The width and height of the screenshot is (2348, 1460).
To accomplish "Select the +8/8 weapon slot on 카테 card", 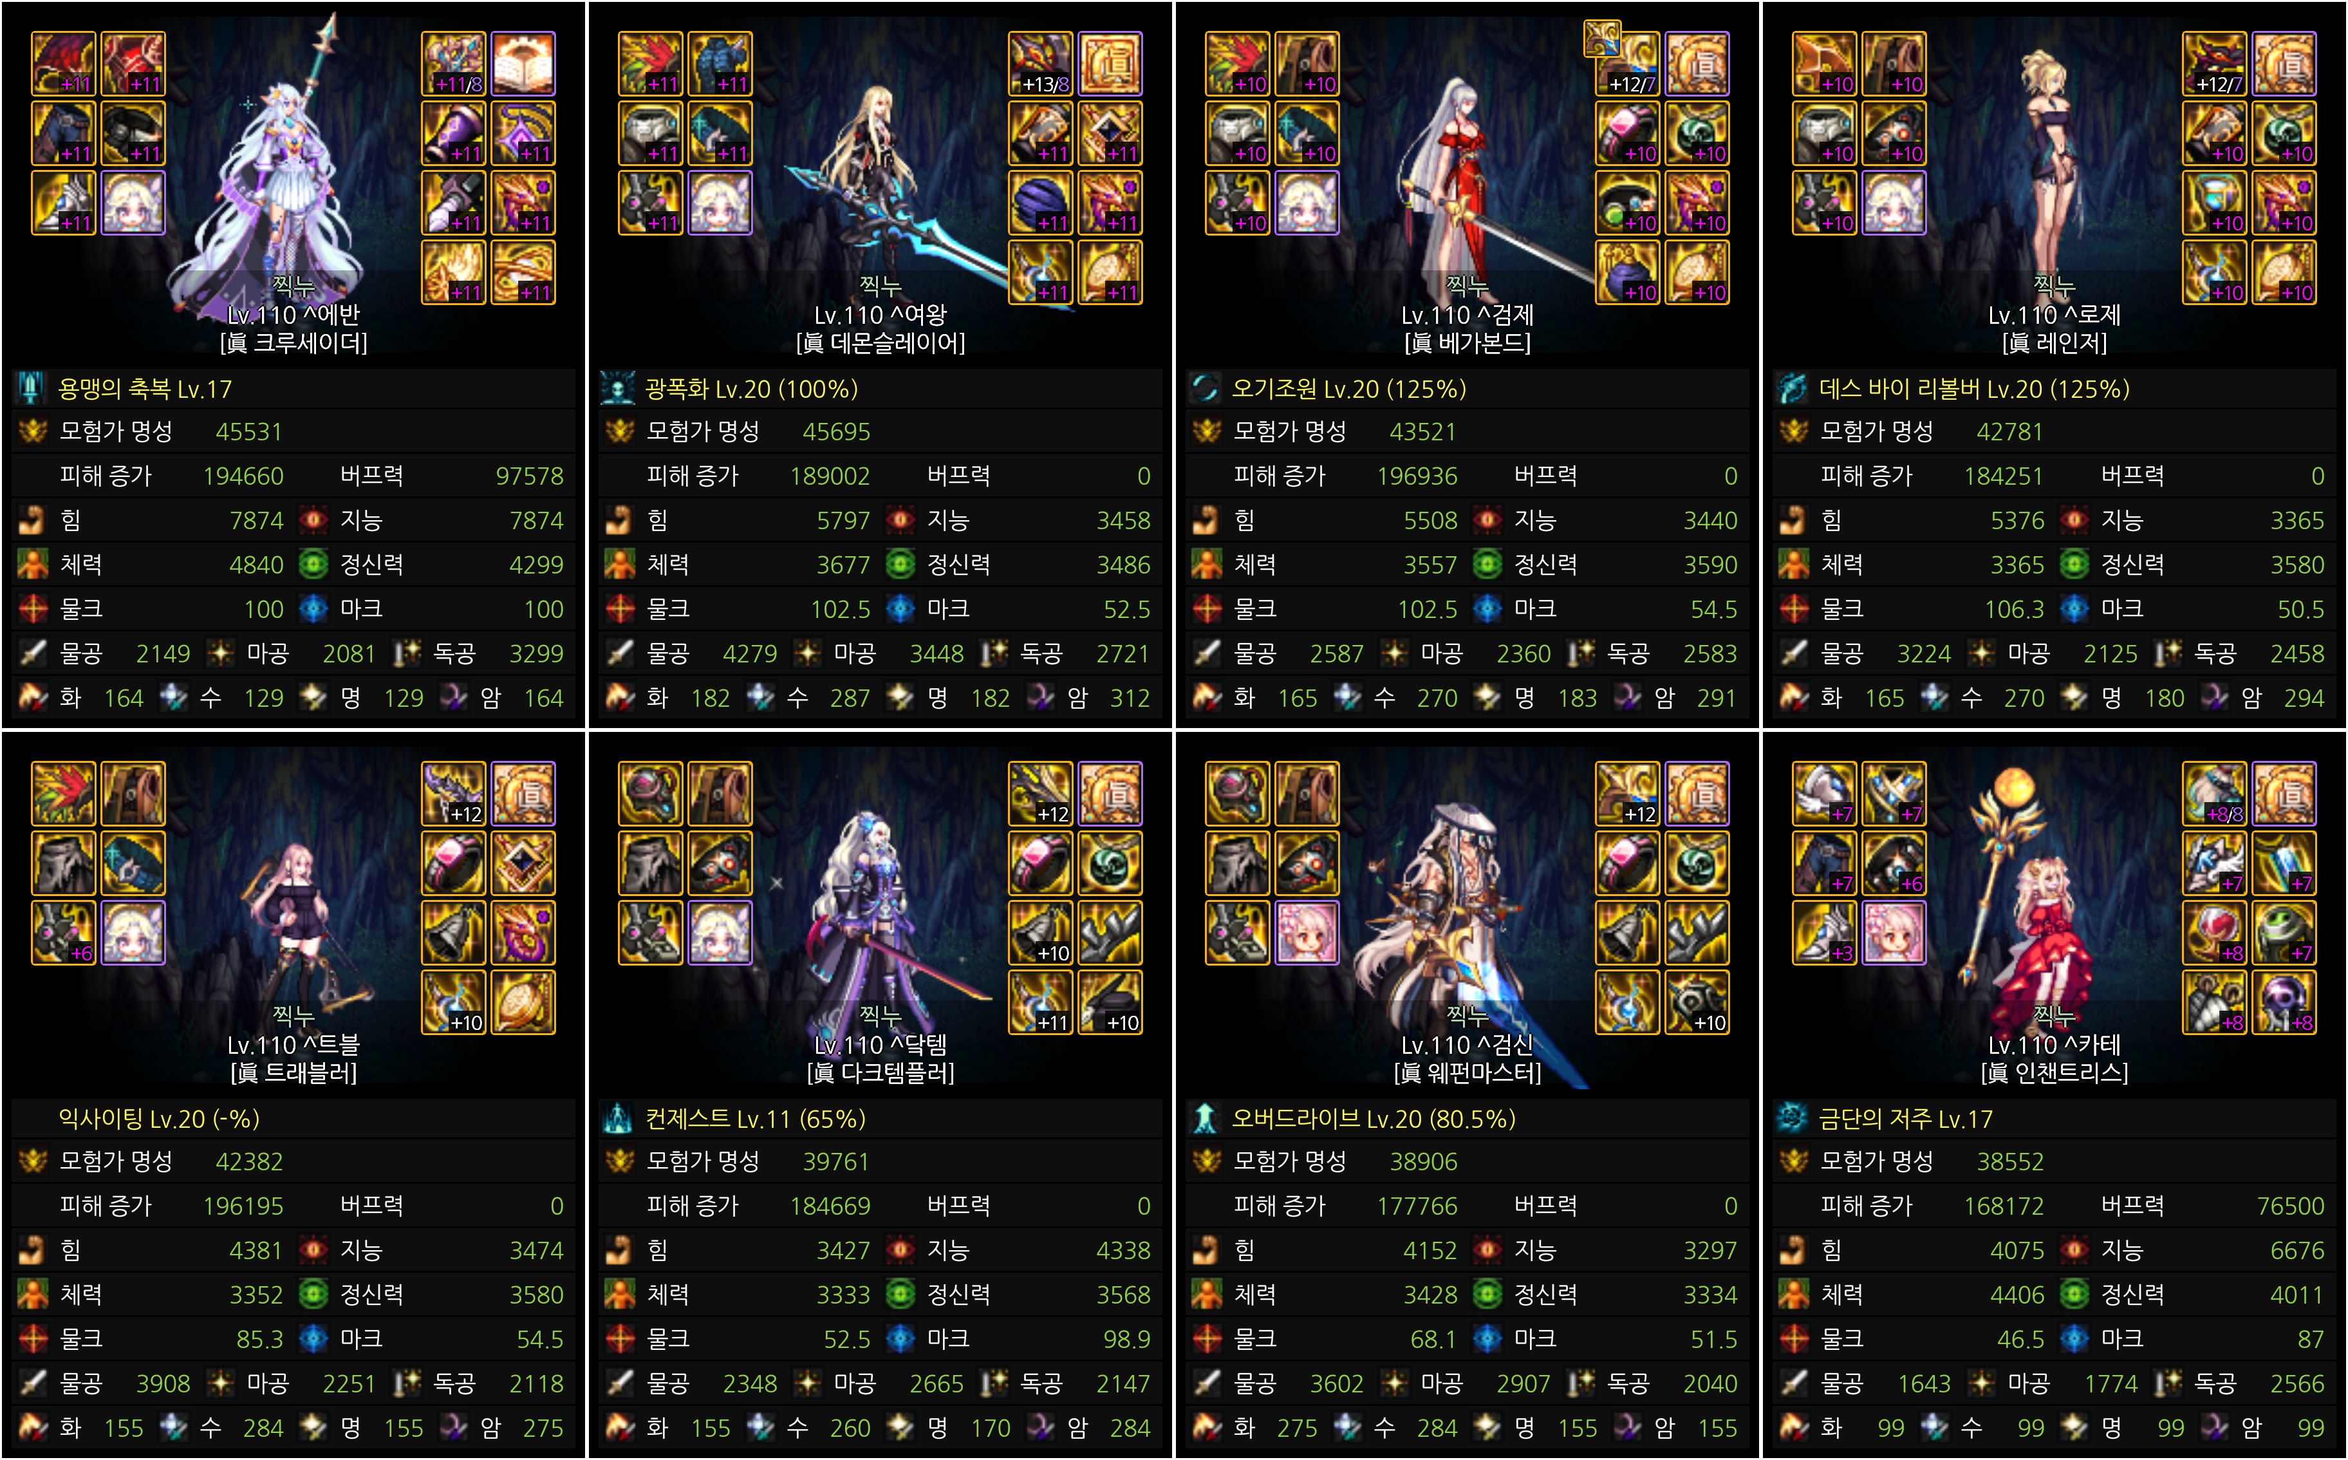I will [2215, 794].
